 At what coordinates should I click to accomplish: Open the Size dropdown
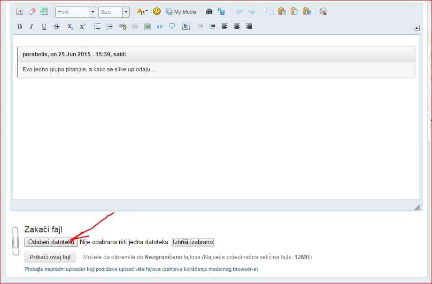pos(114,12)
